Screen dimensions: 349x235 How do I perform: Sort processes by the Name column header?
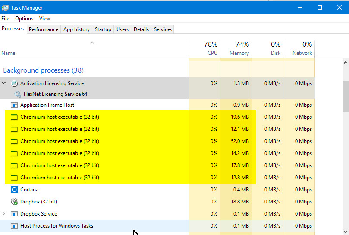(94, 49)
